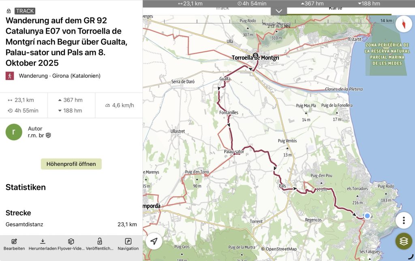The width and height of the screenshot is (415, 261).
Task: Open the Flyover-Video cube icon
Action: tap(71, 242)
